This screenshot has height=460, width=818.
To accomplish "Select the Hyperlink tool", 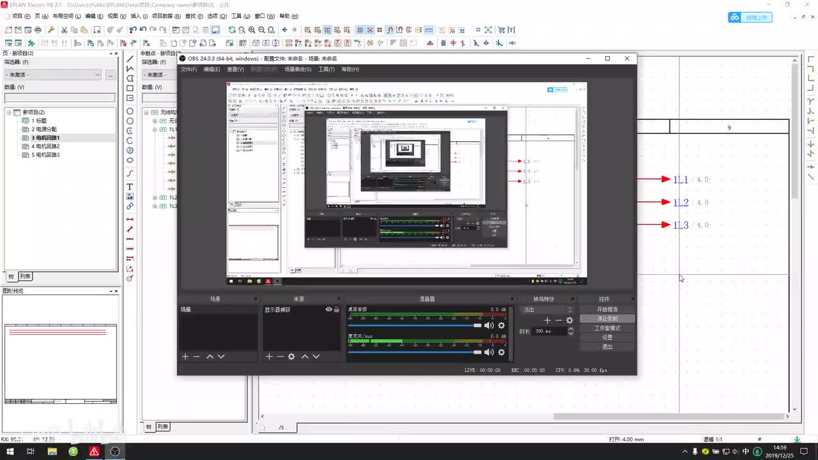I will [x=130, y=206].
